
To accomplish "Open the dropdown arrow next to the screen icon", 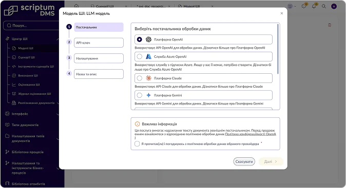I will [295, 6].
